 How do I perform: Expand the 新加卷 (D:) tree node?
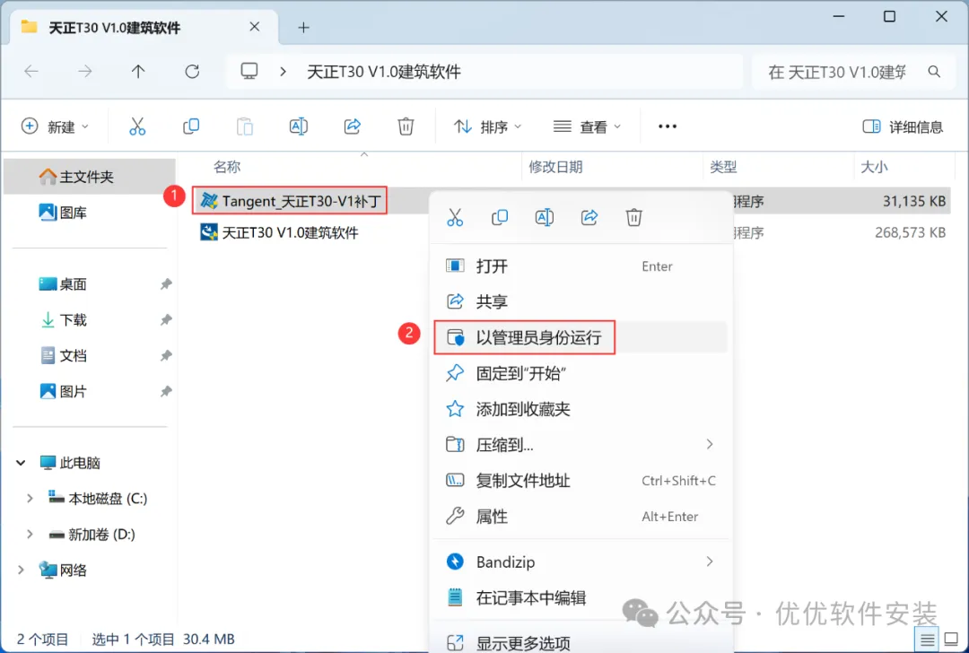point(29,534)
